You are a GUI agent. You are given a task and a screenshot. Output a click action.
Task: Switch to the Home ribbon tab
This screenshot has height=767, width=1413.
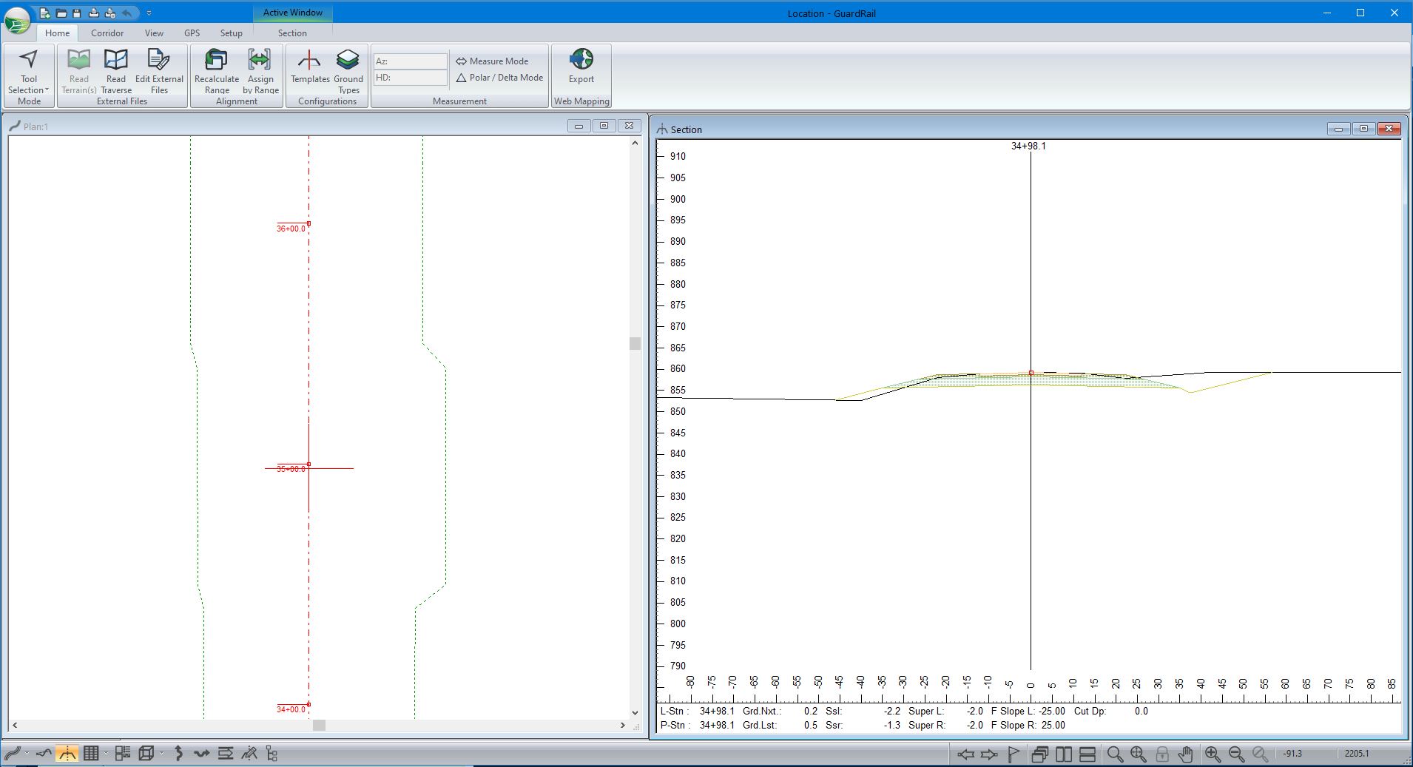(57, 33)
